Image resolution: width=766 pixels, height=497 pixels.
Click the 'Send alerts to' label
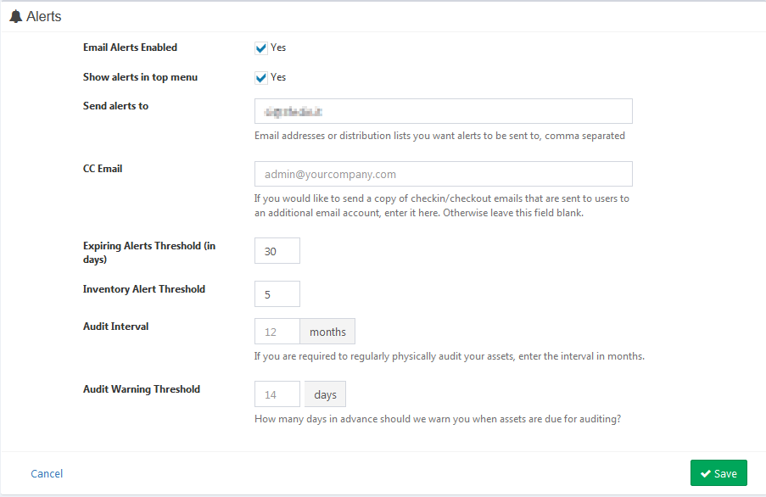[115, 105]
